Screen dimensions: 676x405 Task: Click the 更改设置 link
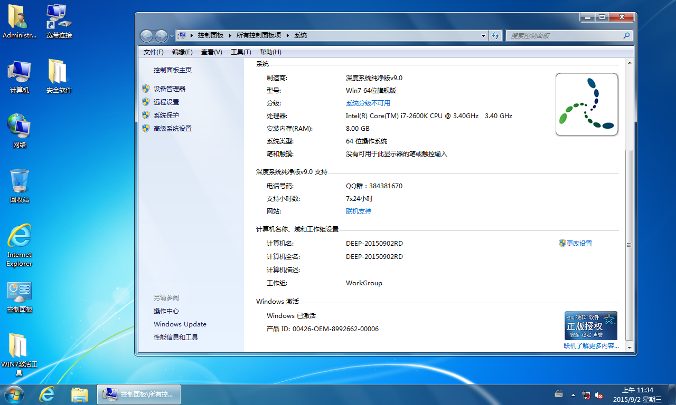pyautogui.click(x=579, y=244)
